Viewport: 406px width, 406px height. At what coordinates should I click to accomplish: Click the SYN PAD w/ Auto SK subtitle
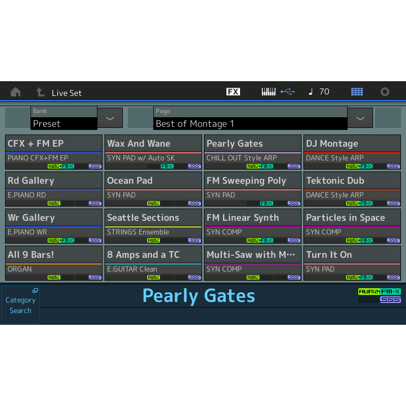(x=141, y=158)
